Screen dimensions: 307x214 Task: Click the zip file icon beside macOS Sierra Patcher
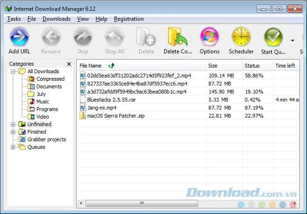[x=83, y=116]
